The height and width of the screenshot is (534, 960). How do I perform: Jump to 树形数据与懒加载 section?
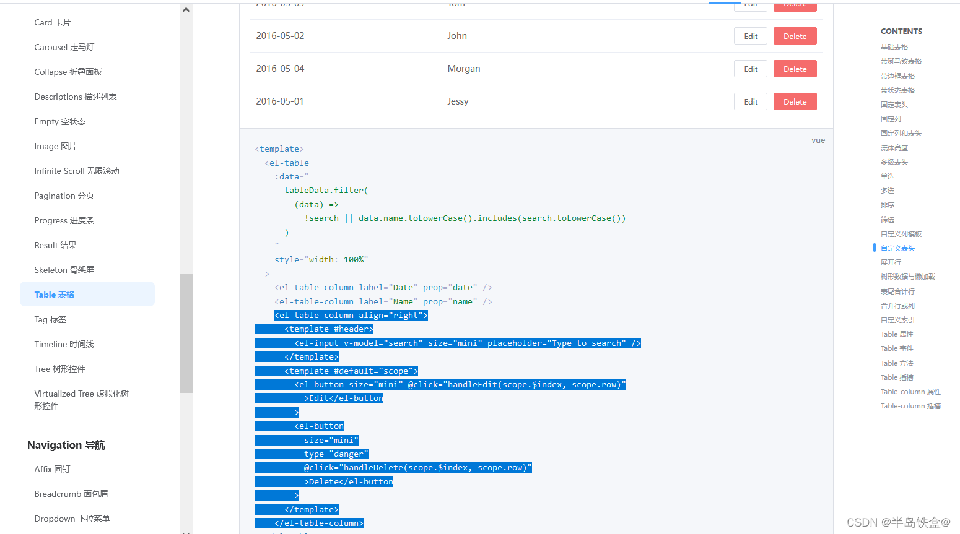pyautogui.click(x=908, y=277)
